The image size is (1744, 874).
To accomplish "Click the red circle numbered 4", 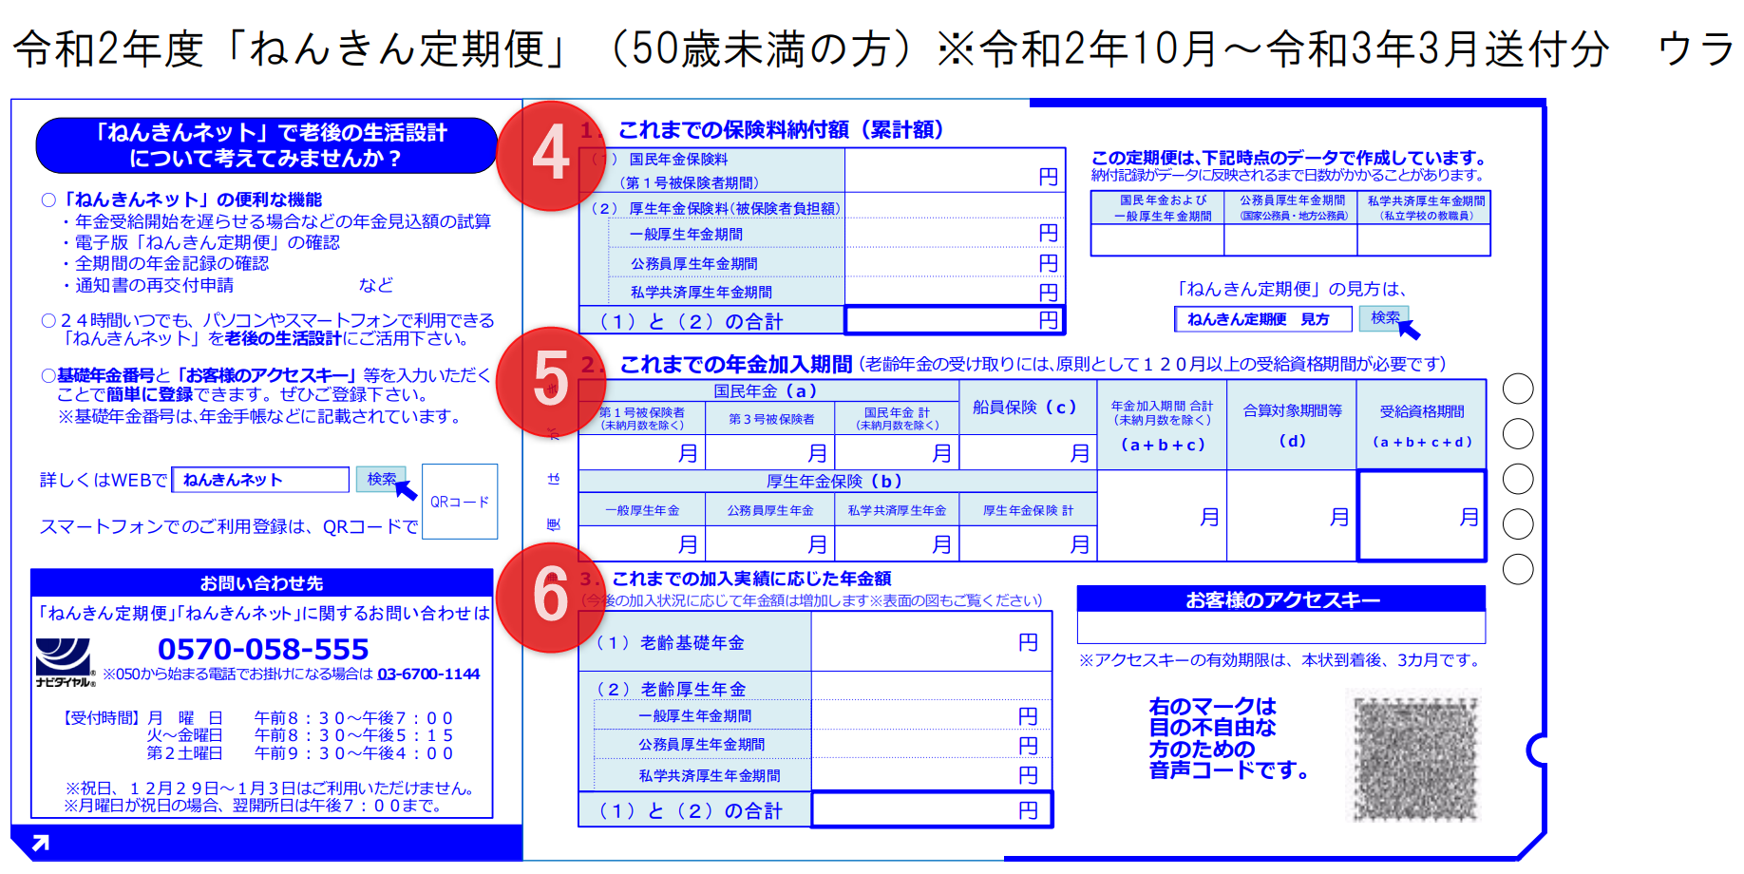I will (x=551, y=156).
